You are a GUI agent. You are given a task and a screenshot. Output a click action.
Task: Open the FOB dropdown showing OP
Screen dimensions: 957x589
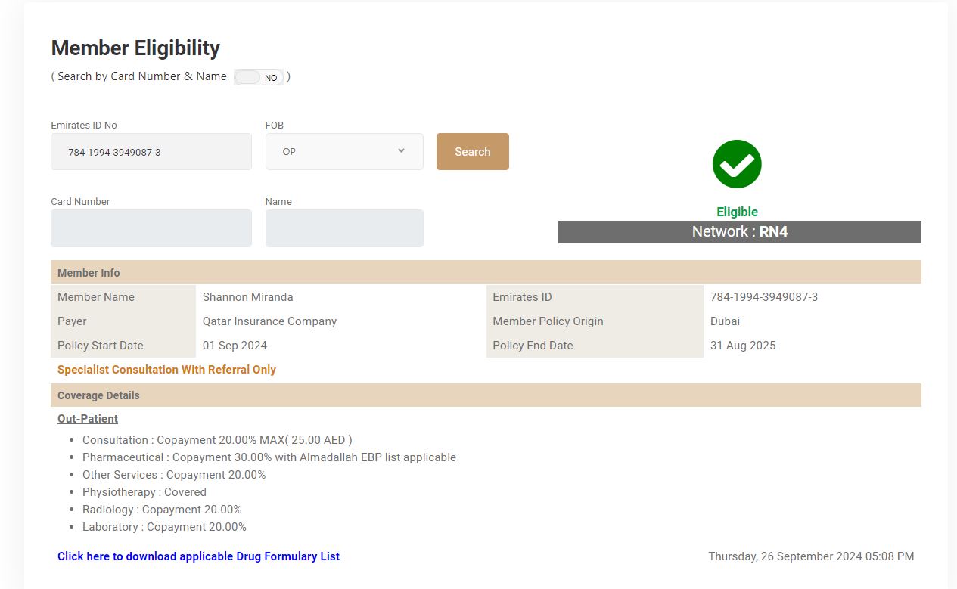click(344, 152)
